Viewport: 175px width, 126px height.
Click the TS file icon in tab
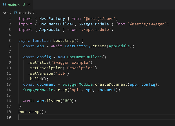pos(4,4)
